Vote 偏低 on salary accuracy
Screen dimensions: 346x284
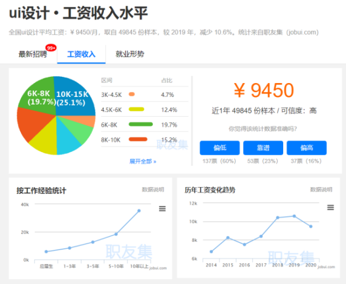[x=220, y=148]
